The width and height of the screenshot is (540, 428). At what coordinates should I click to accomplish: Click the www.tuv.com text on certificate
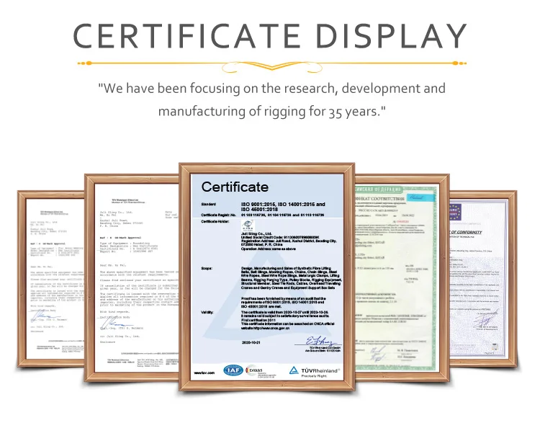click(x=204, y=373)
